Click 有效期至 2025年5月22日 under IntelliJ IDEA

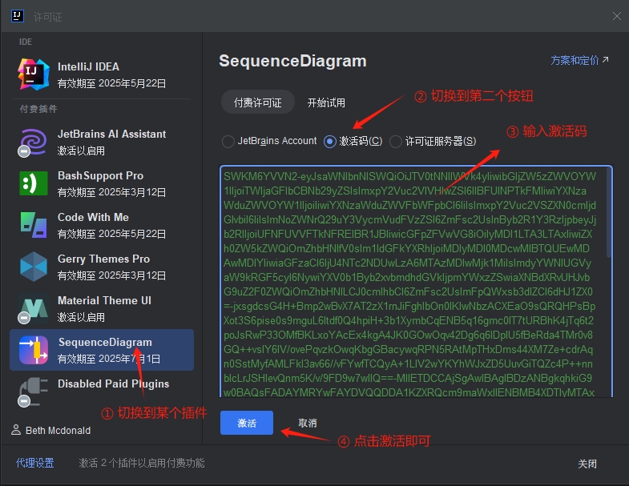tap(111, 83)
